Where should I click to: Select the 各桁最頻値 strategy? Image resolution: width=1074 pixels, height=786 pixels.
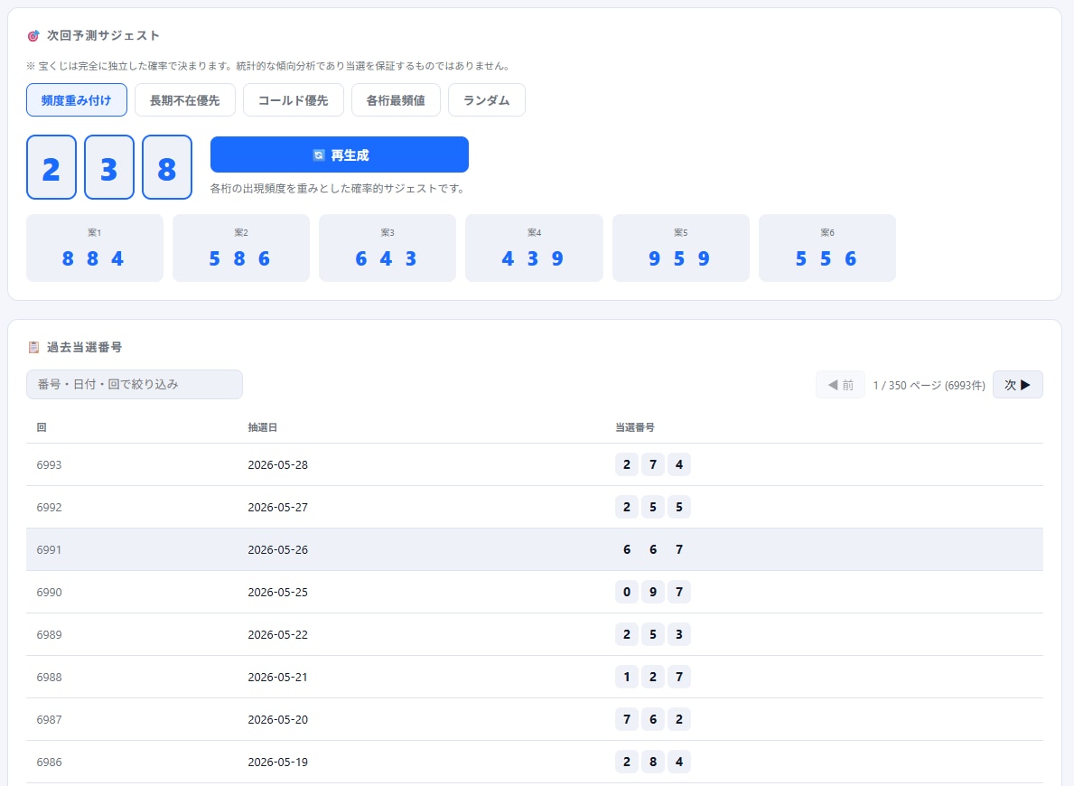pyautogui.click(x=396, y=100)
